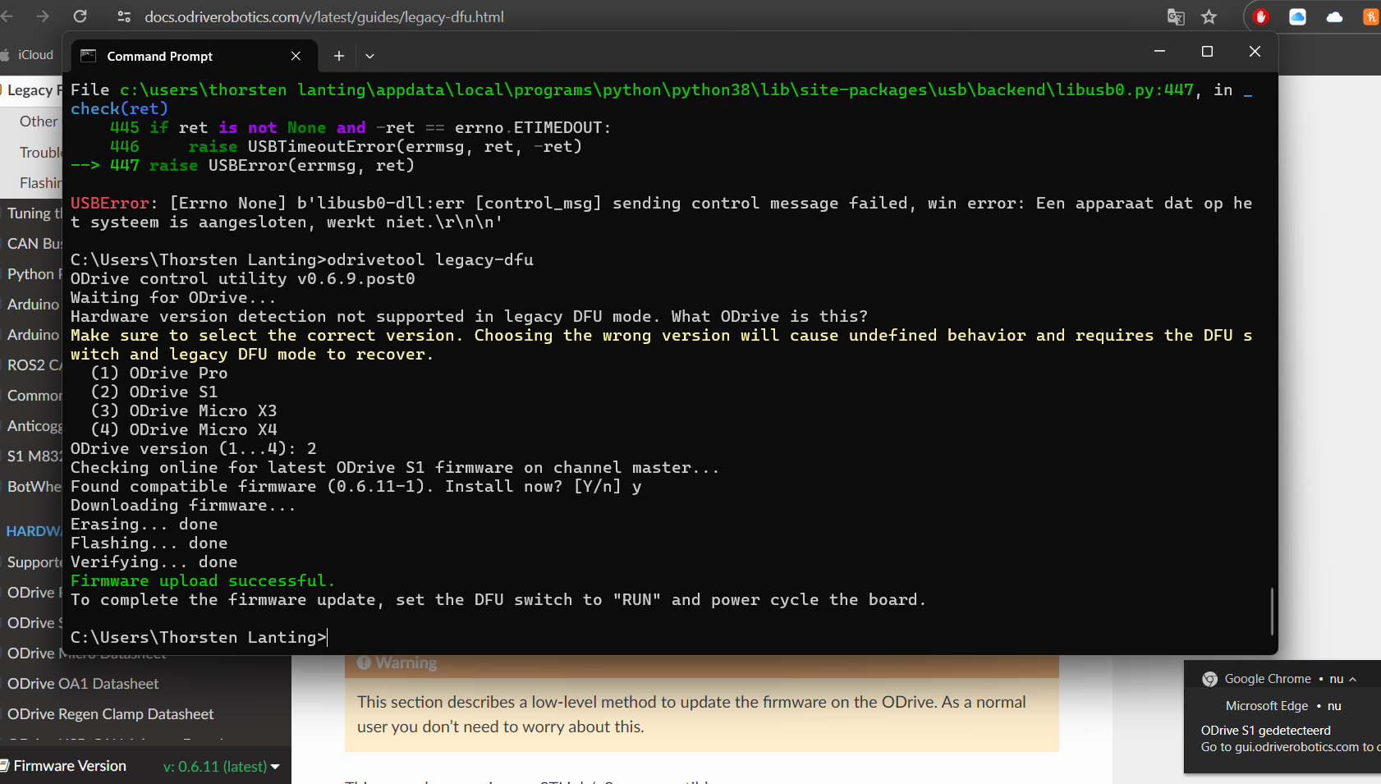Screen dimensions: 1381x784
Task: Close the Command Prompt tab
Action: tap(296, 56)
